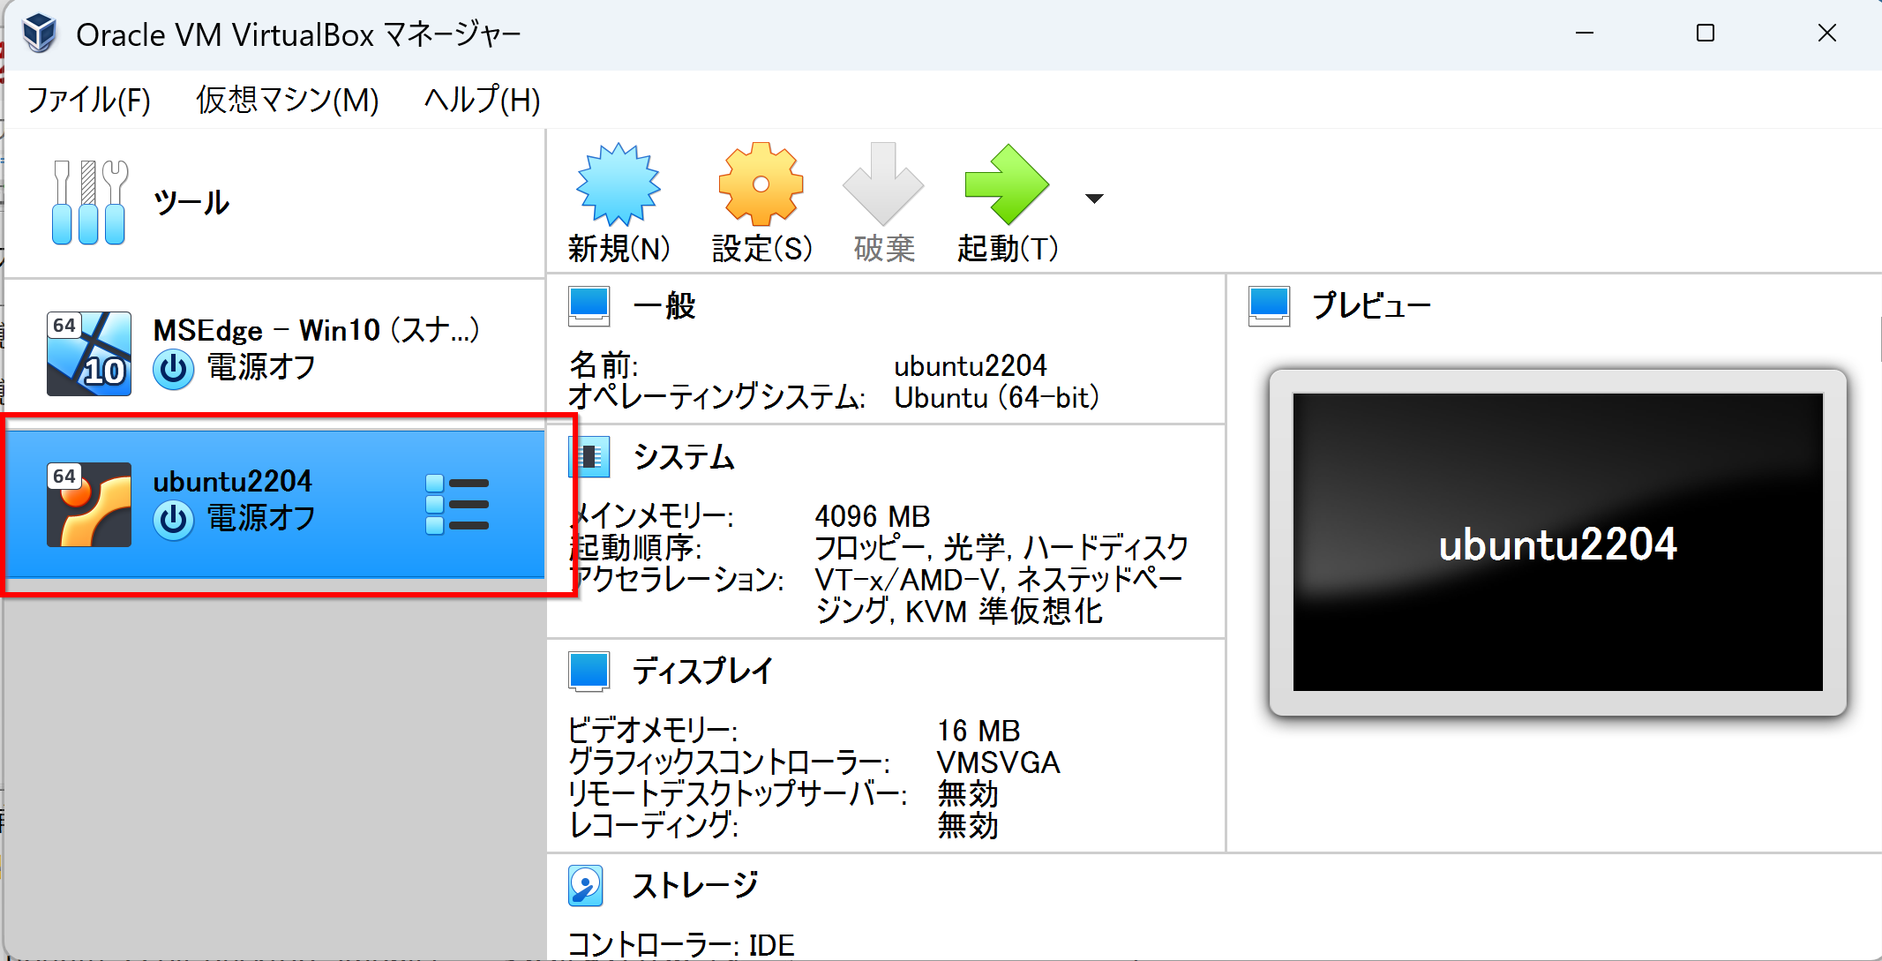
Task: Click the VirtualBox logo in title bar
Action: (x=41, y=34)
